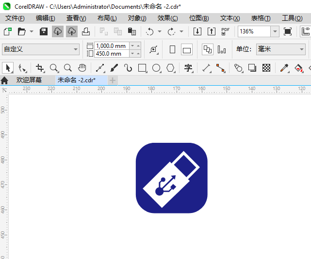
Task: Click the plus button for new document tab
Action: tap(113, 80)
